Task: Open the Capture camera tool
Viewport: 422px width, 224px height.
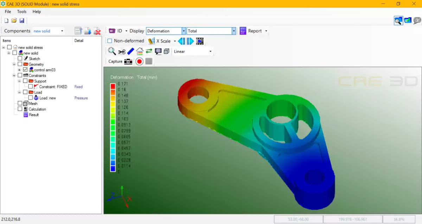Action: [128, 61]
